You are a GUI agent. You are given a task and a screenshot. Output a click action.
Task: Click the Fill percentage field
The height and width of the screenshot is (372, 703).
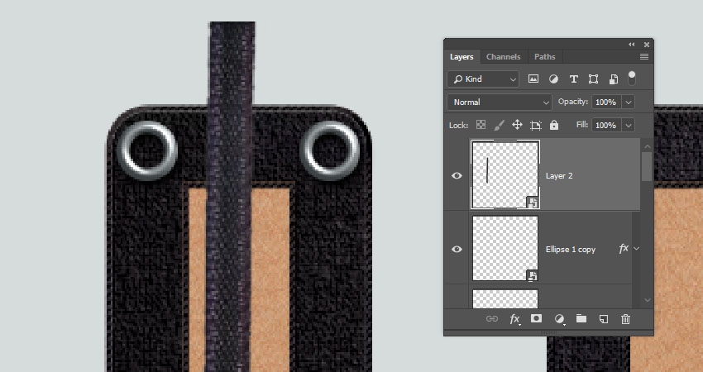click(605, 125)
